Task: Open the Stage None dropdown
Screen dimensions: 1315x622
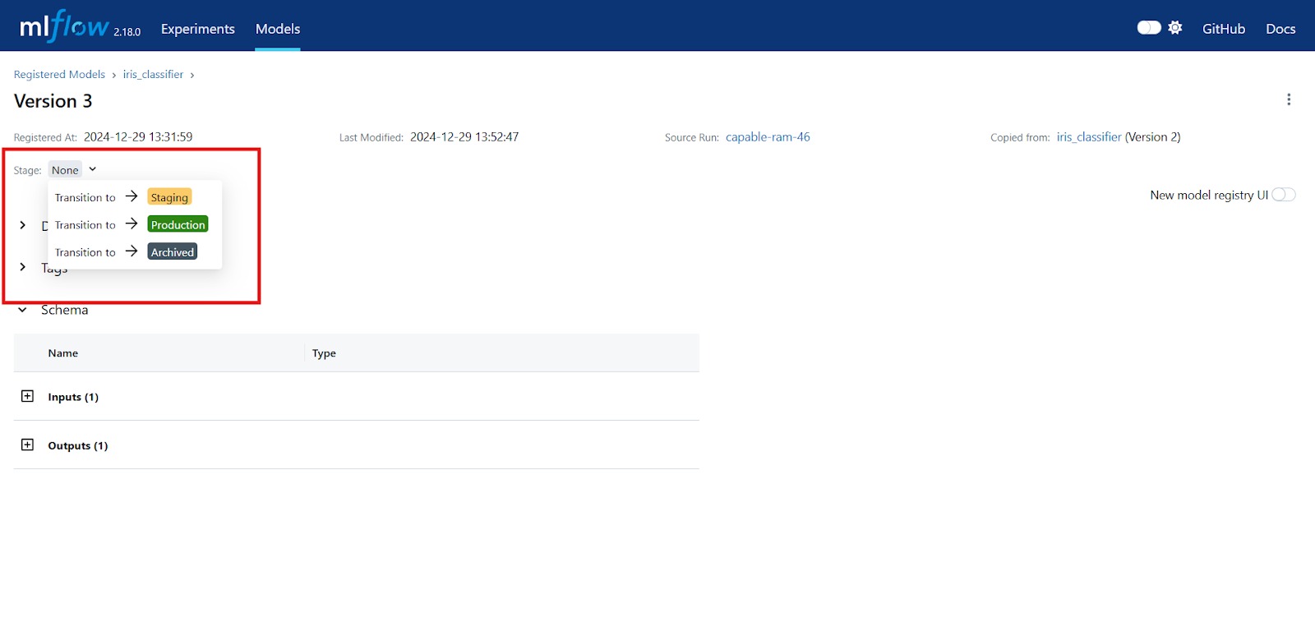Action: tap(73, 170)
